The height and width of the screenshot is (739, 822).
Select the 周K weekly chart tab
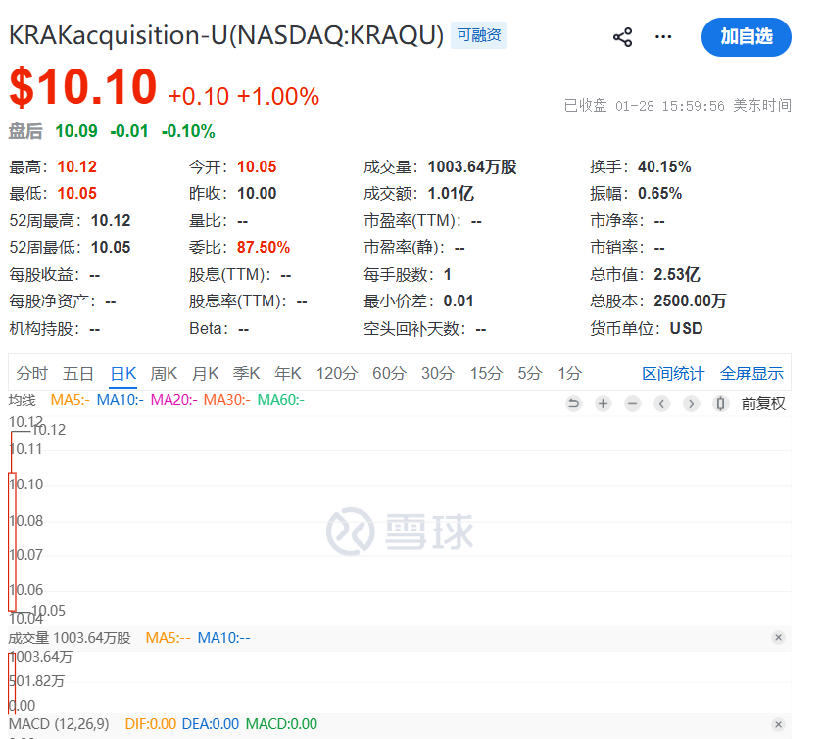coord(164,373)
